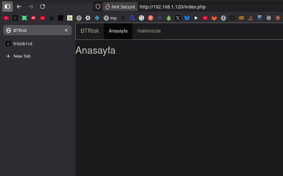Open the Bluesky butterfly bookmark
Screen dimensions: 283x176
pos(187,18)
